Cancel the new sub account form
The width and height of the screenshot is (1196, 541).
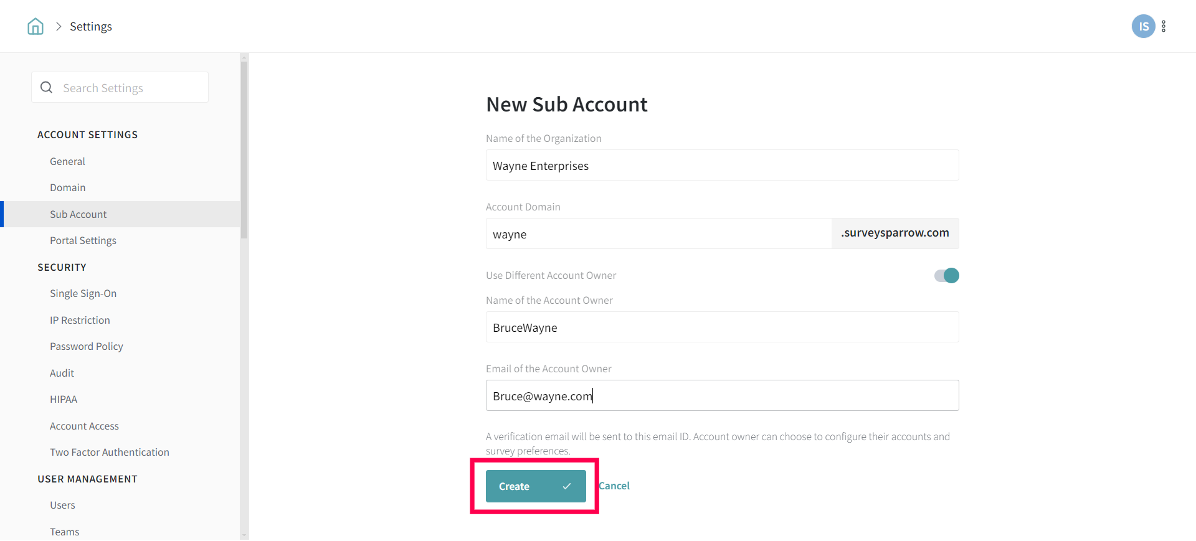tap(614, 486)
